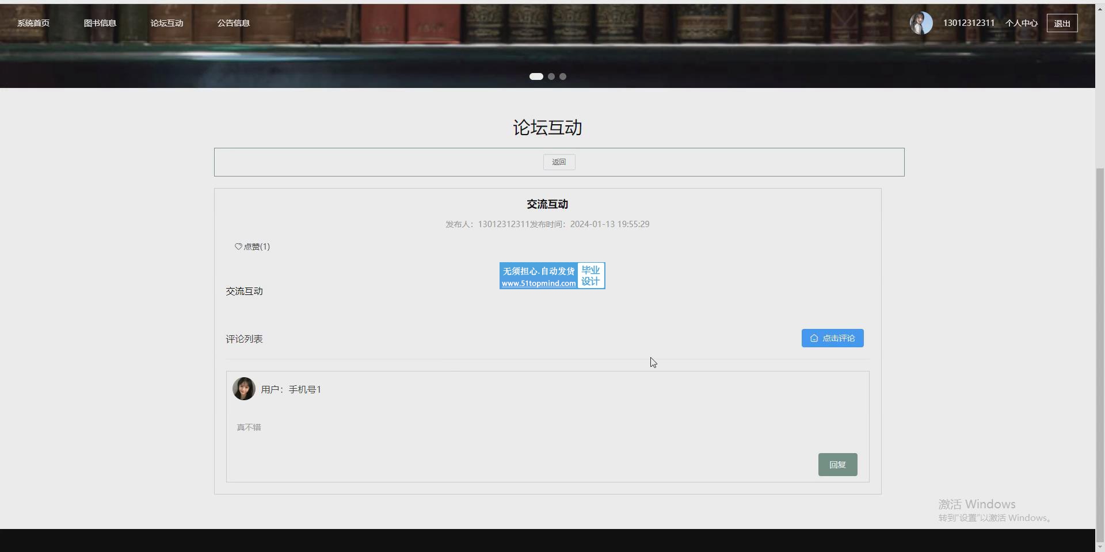
Task: Select the third carousel indicator dot
Action: pos(563,76)
